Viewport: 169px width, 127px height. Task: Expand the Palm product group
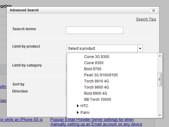78,113
